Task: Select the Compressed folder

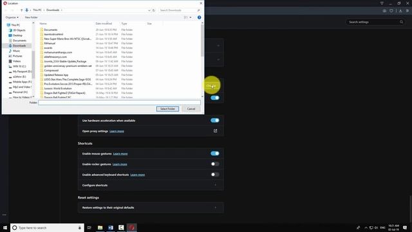Action: click(51, 70)
